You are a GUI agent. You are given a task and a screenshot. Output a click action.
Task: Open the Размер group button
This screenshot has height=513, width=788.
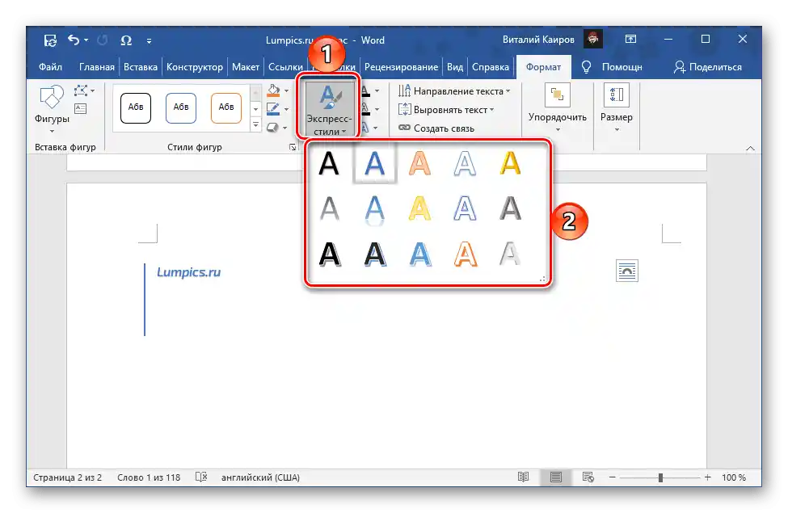coord(616,108)
